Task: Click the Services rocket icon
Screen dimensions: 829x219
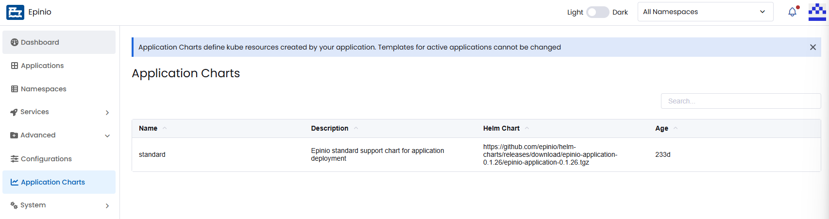Action: 14,112
